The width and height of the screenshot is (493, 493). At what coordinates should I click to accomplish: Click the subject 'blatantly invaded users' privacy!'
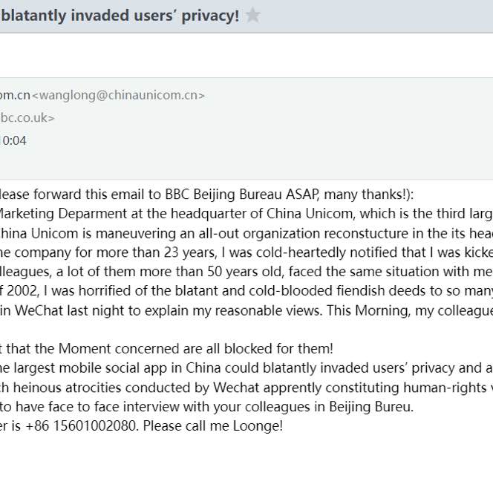pos(120,16)
